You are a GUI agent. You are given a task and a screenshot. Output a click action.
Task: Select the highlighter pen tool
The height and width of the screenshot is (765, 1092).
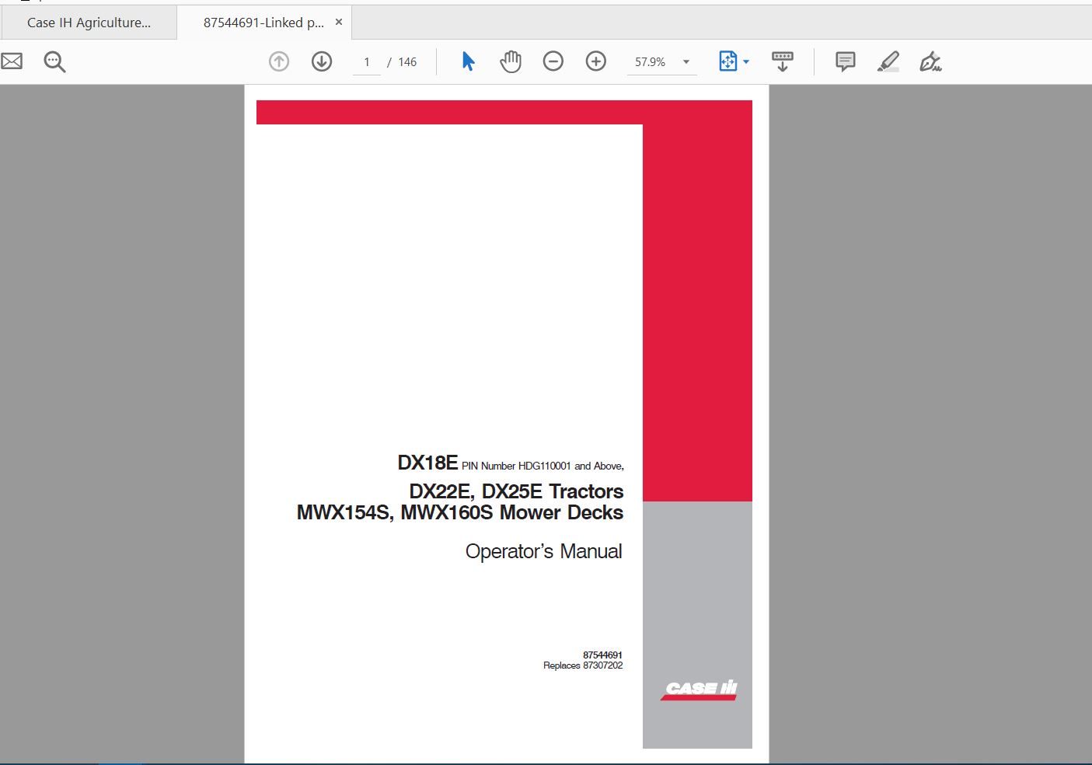tap(888, 61)
